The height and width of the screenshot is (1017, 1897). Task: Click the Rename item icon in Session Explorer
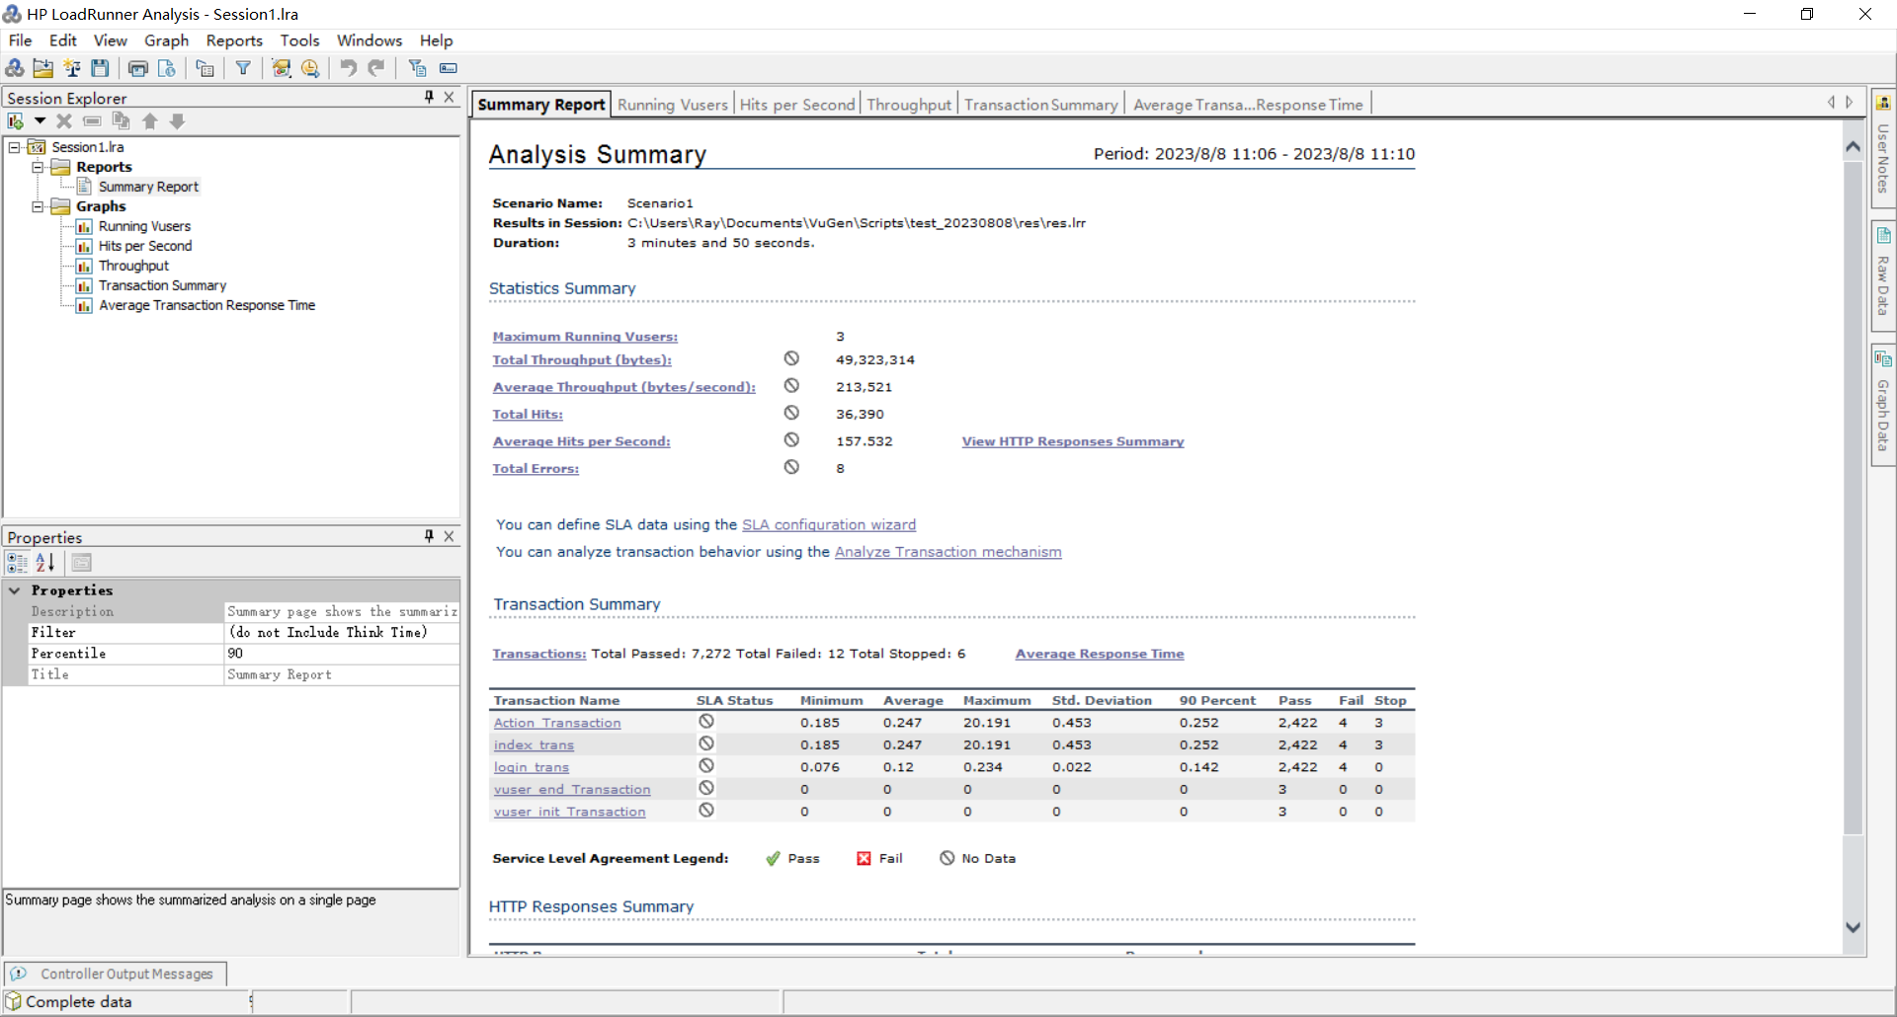(92, 121)
